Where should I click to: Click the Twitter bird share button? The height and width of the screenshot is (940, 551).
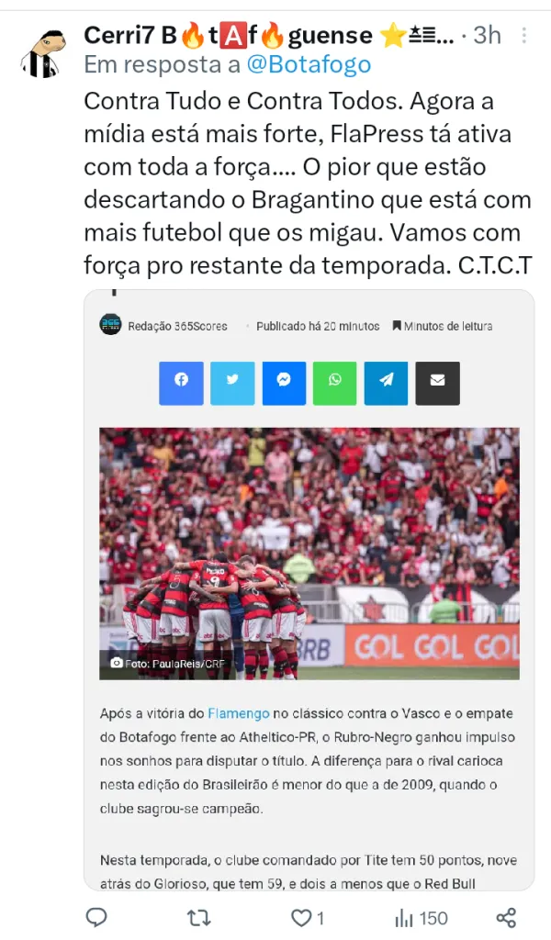(x=232, y=383)
